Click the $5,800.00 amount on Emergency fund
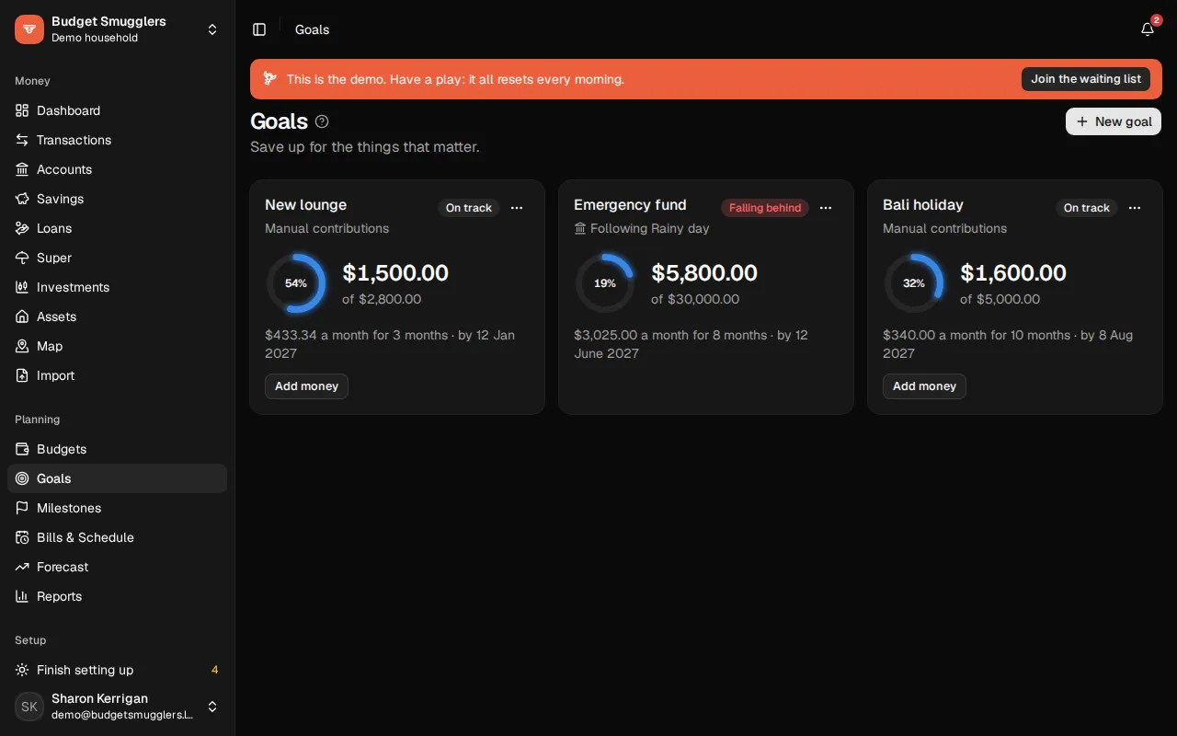The height and width of the screenshot is (736, 1177). 704,273
